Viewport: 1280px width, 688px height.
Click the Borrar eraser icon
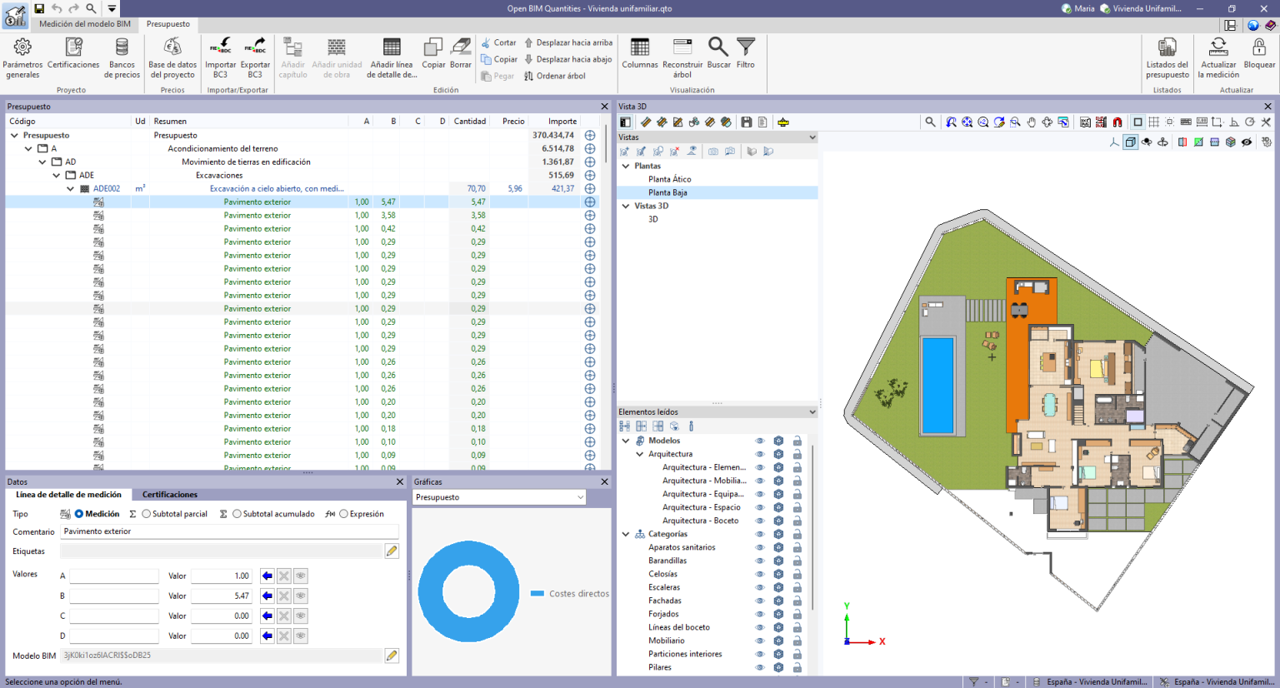tap(461, 47)
